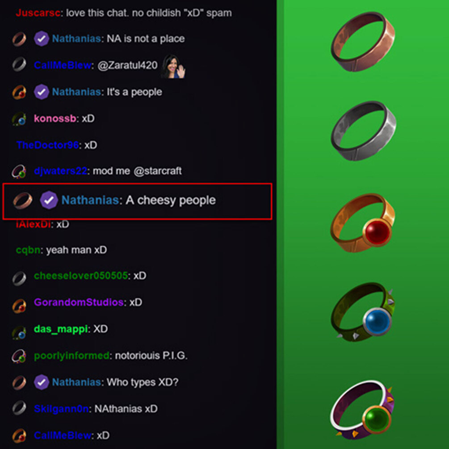Click the large copper ring image
This screenshot has width=449, height=449.
click(x=363, y=42)
